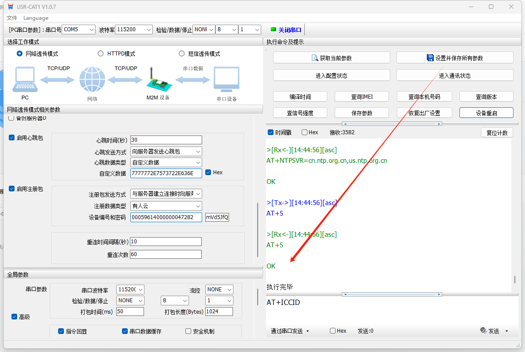Select the HTTPD模式 radio button
The image size is (525, 352).
[101, 54]
